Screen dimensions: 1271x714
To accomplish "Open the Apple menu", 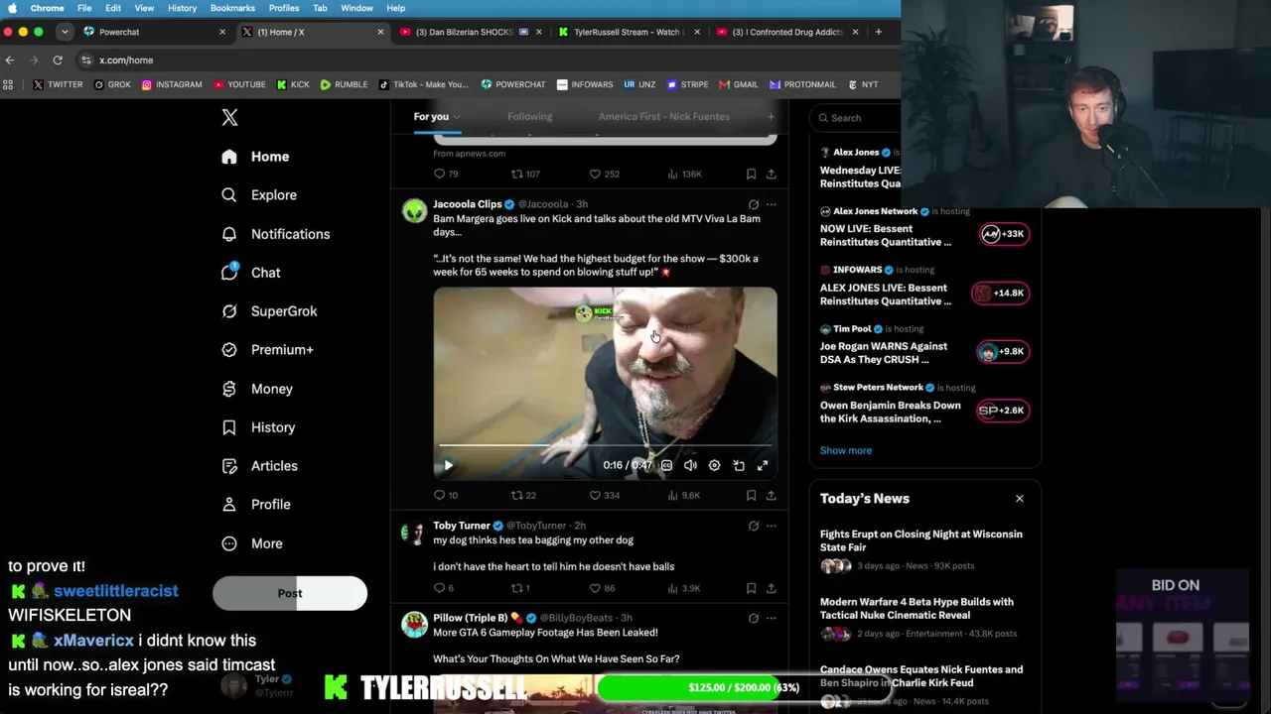I will pyautogui.click(x=12, y=8).
